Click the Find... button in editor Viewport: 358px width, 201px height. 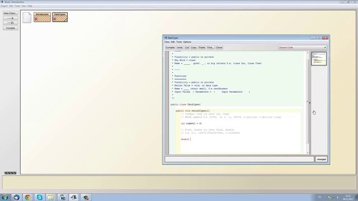[210, 47]
